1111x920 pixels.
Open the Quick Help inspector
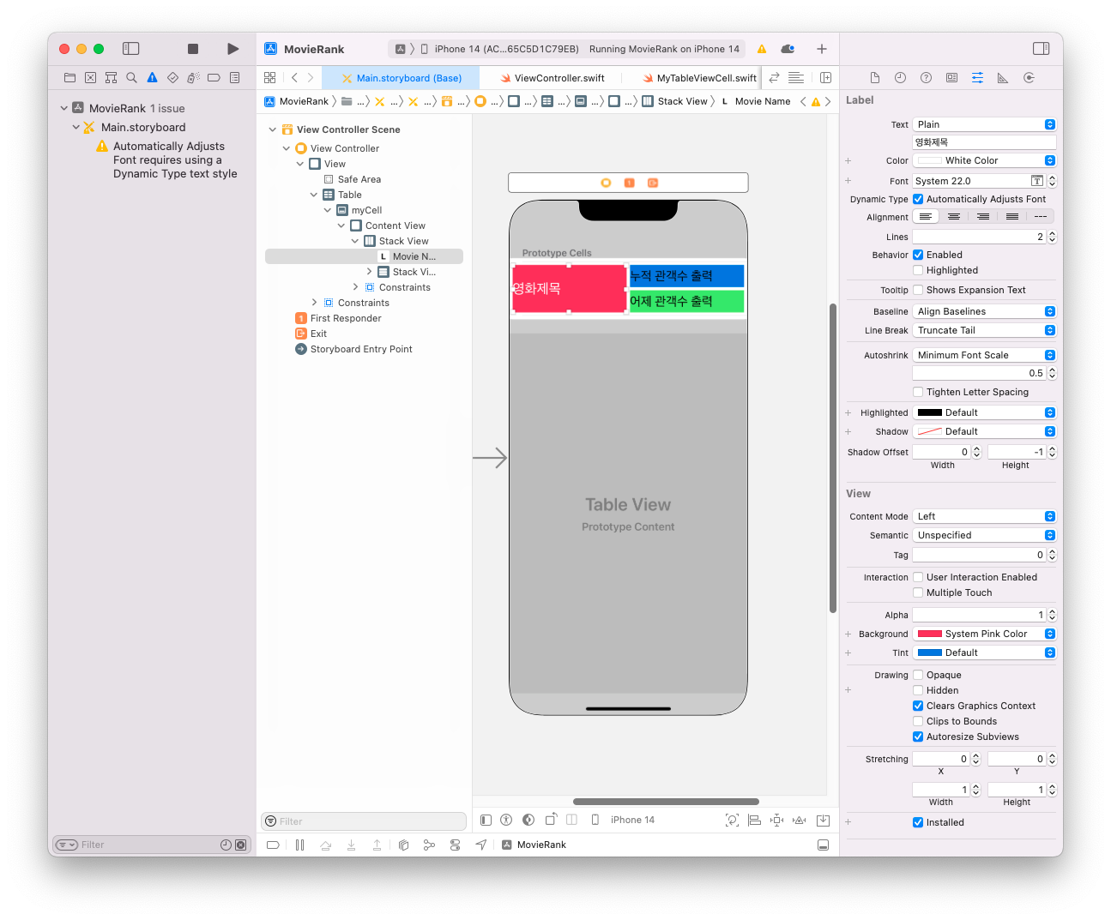click(x=926, y=77)
